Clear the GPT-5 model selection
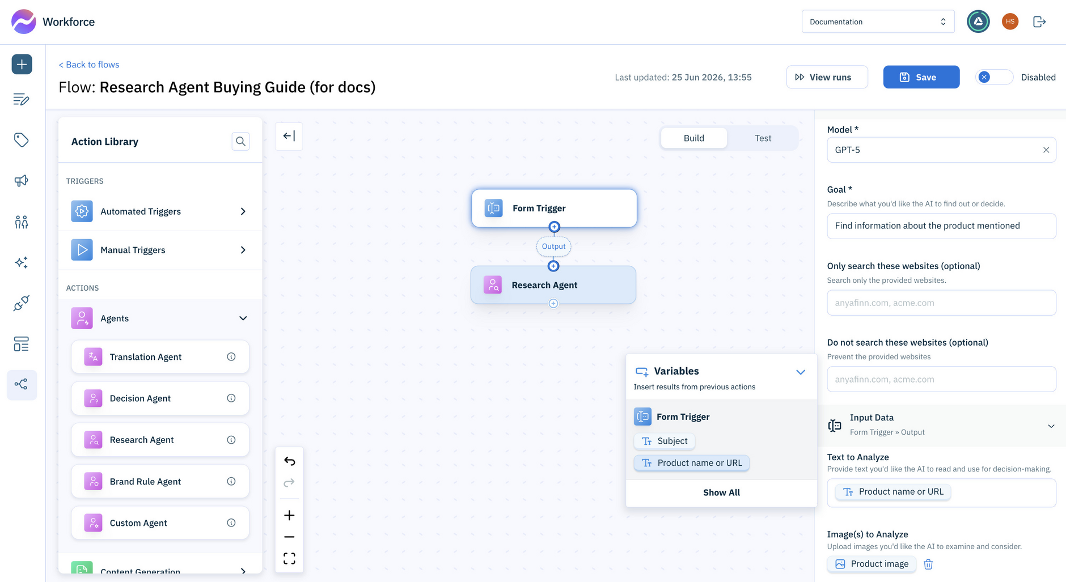 click(1046, 150)
